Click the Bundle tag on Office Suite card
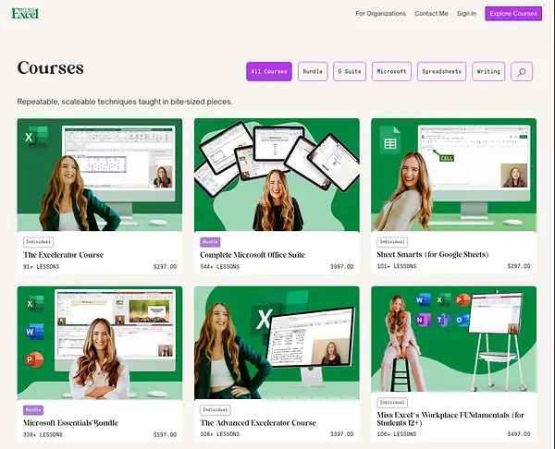The image size is (555, 449). click(x=210, y=242)
